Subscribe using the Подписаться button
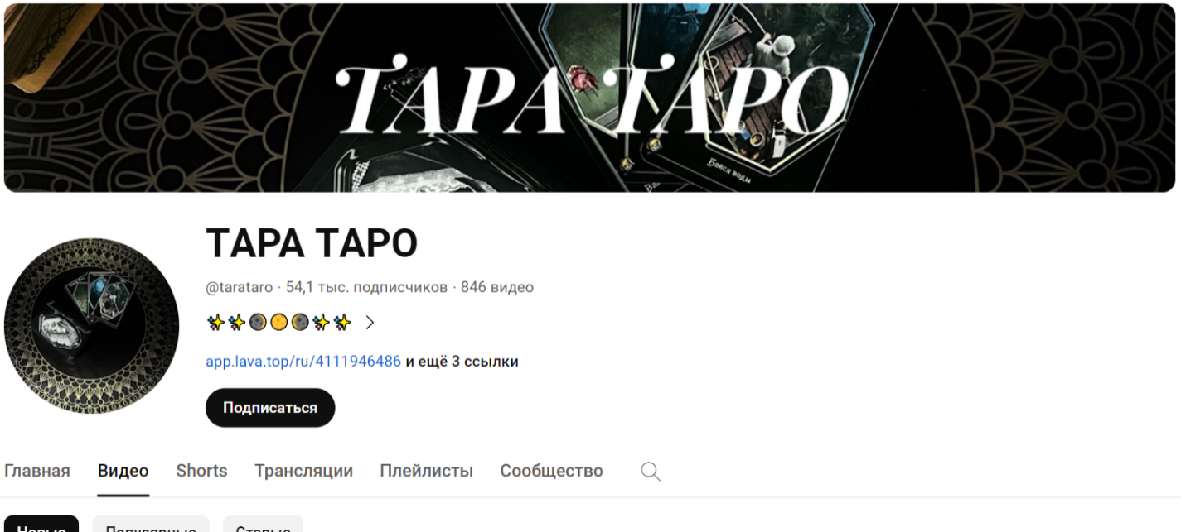1181x532 pixels. tap(270, 408)
